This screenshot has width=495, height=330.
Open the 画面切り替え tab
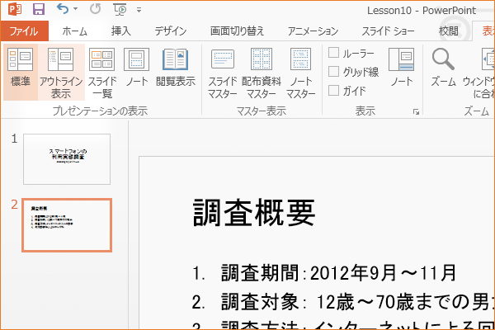pyautogui.click(x=237, y=31)
